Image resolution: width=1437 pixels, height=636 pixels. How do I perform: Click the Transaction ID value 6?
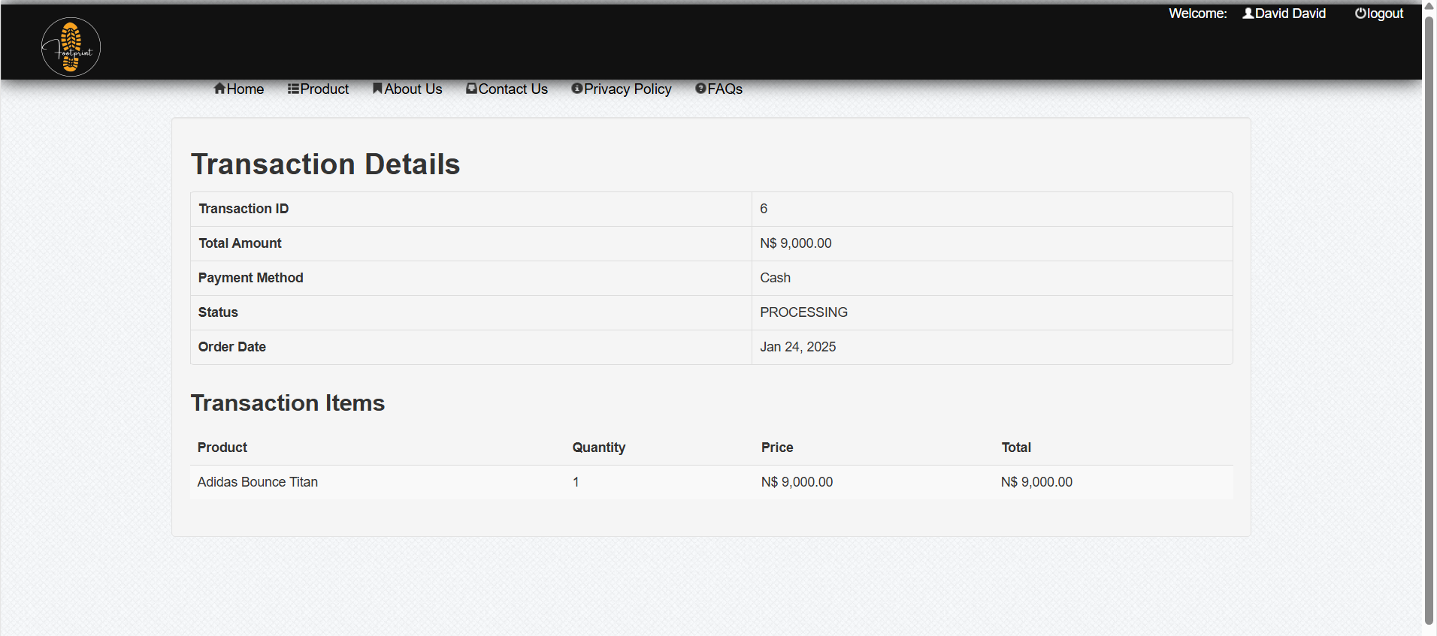pyautogui.click(x=764, y=209)
